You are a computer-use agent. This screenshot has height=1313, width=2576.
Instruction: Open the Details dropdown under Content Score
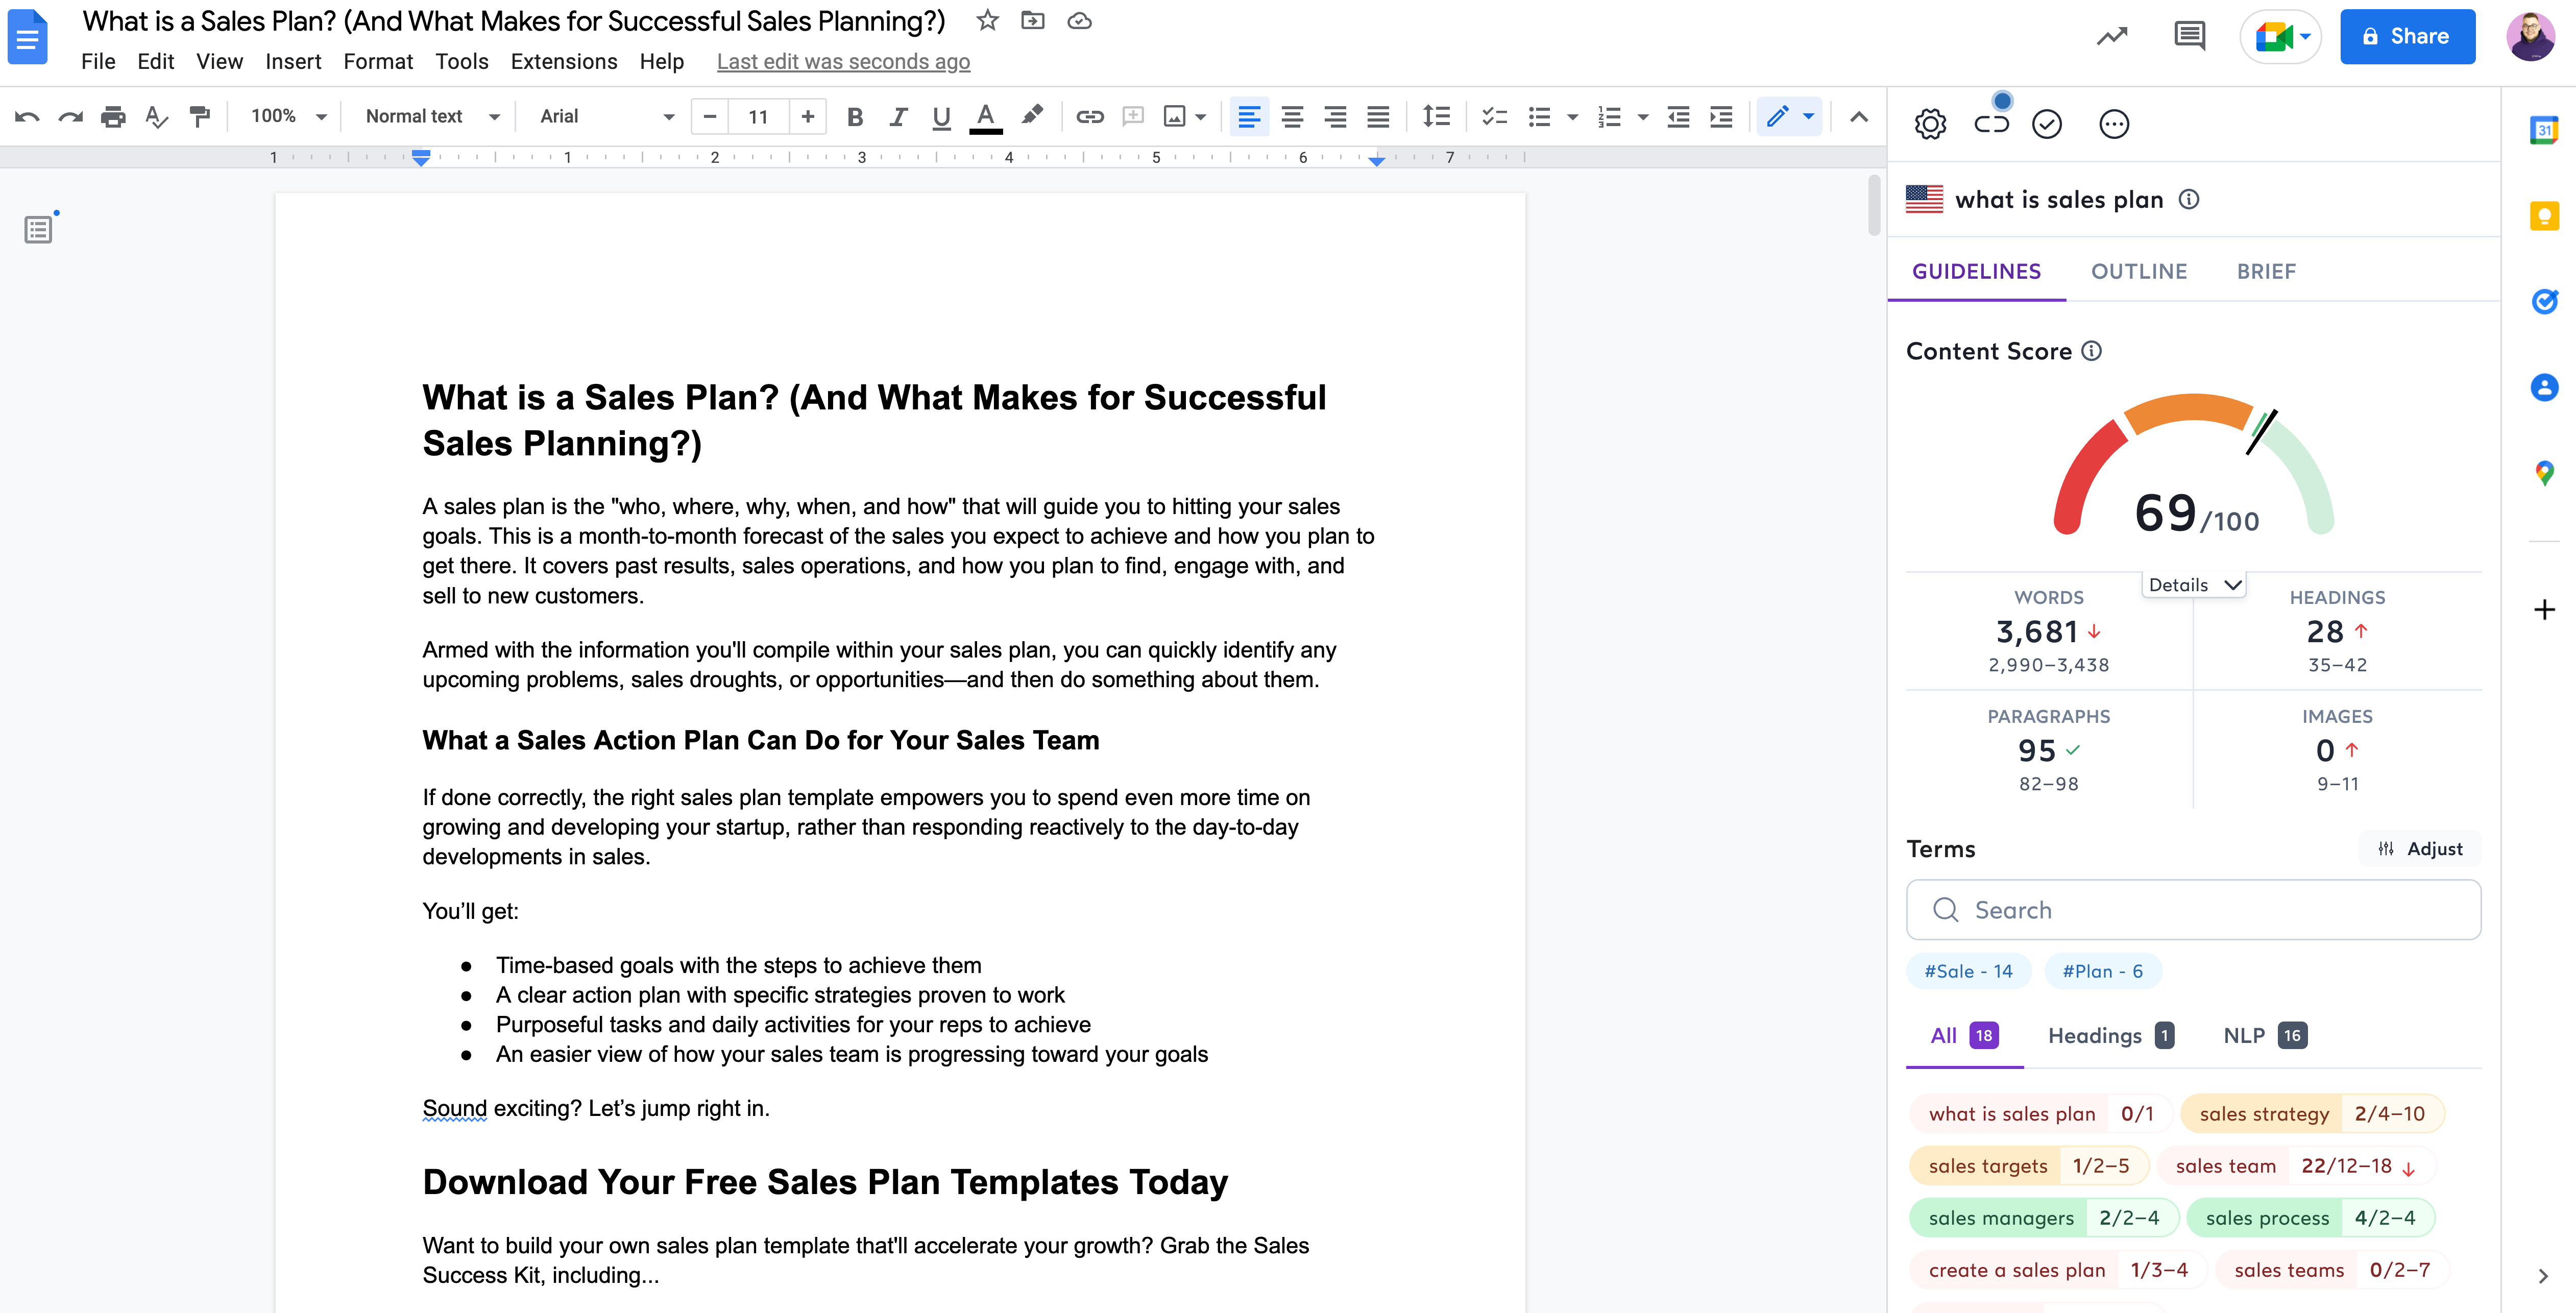point(2193,585)
